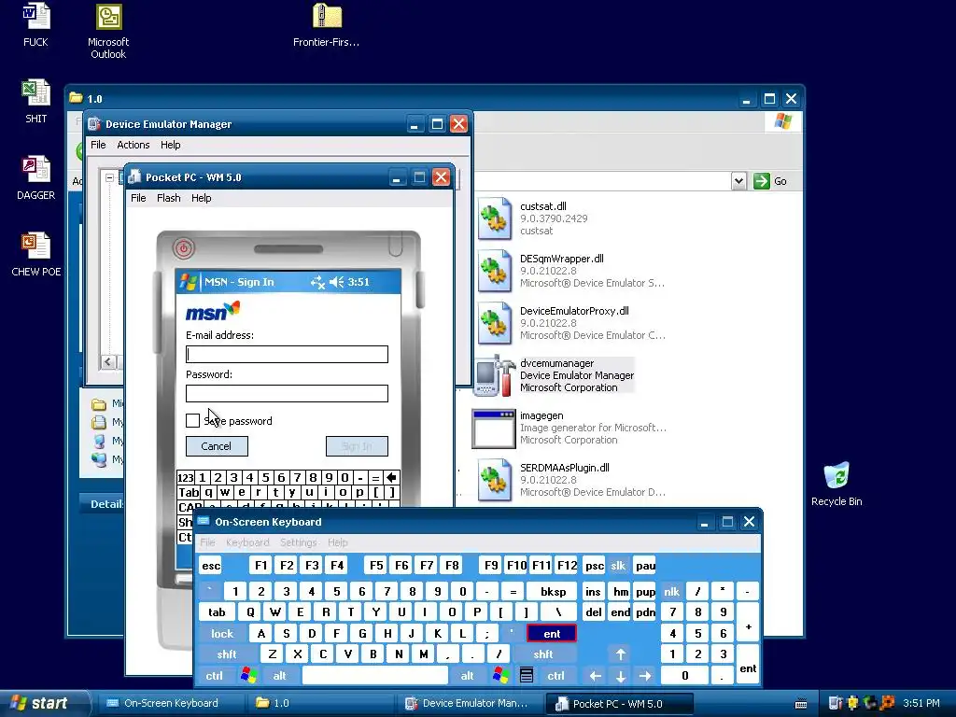The width and height of the screenshot is (956, 717).
Task: Click the del key on On-Screen Keyboard
Action: pyautogui.click(x=593, y=612)
